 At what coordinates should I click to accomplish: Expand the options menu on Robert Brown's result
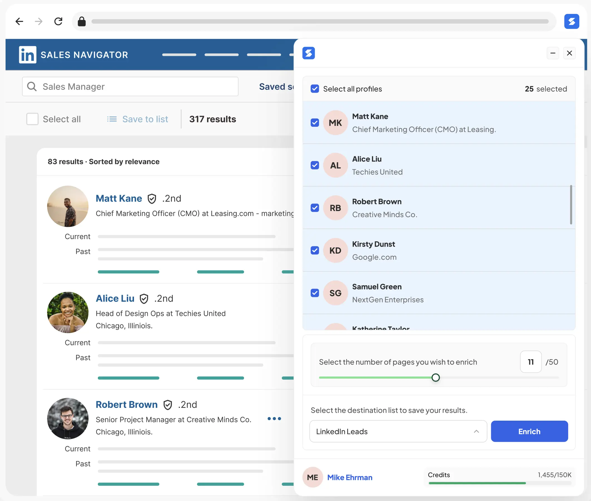click(x=274, y=418)
